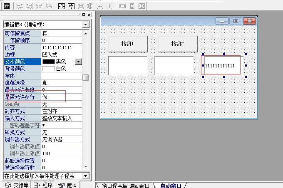The height and width of the screenshot is (188, 283).
Task: Click the align left edges toolbar icon
Action: coord(20,6)
